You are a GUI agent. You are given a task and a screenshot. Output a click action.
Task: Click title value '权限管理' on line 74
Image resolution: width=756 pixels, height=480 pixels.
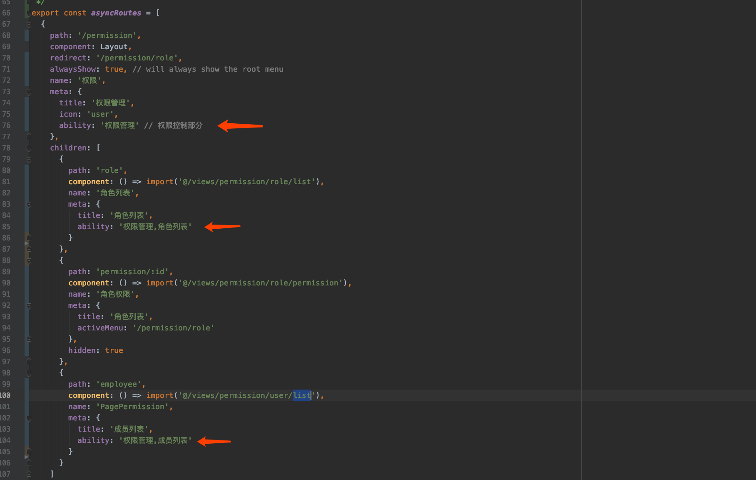111,103
